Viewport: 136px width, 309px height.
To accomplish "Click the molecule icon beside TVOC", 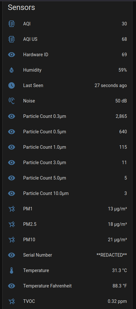I will (x=12, y=301).
